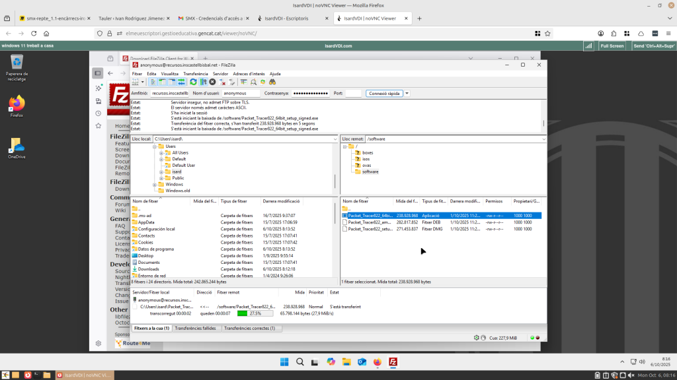Switch to the Transferències fallides tab
Image resolution: width=677 pixels, height=380 pixels.
(196, 328)
